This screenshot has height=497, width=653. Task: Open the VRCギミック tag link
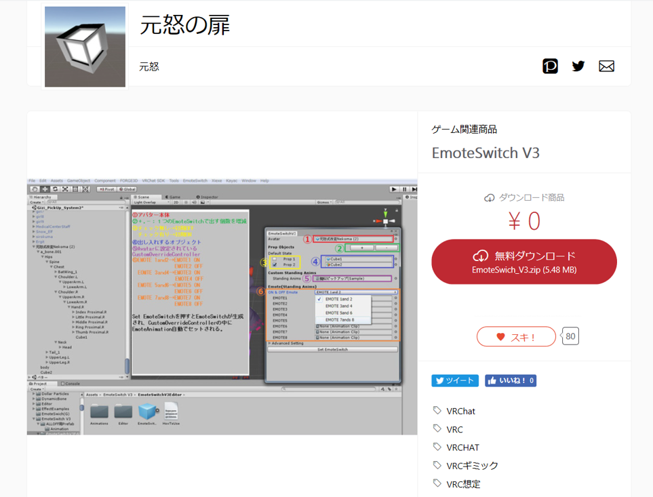472,465
